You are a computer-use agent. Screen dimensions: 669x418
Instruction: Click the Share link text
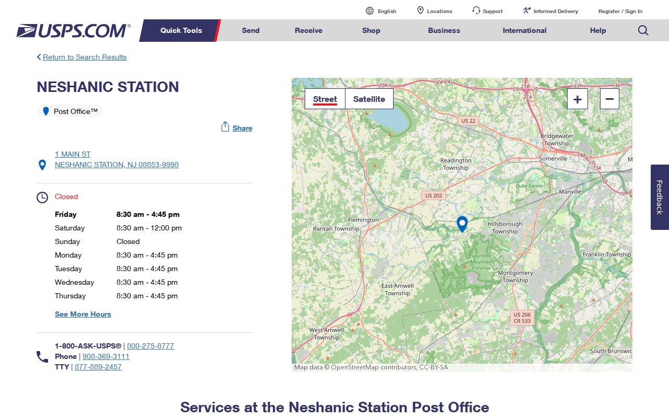click(x=243, y=128)
